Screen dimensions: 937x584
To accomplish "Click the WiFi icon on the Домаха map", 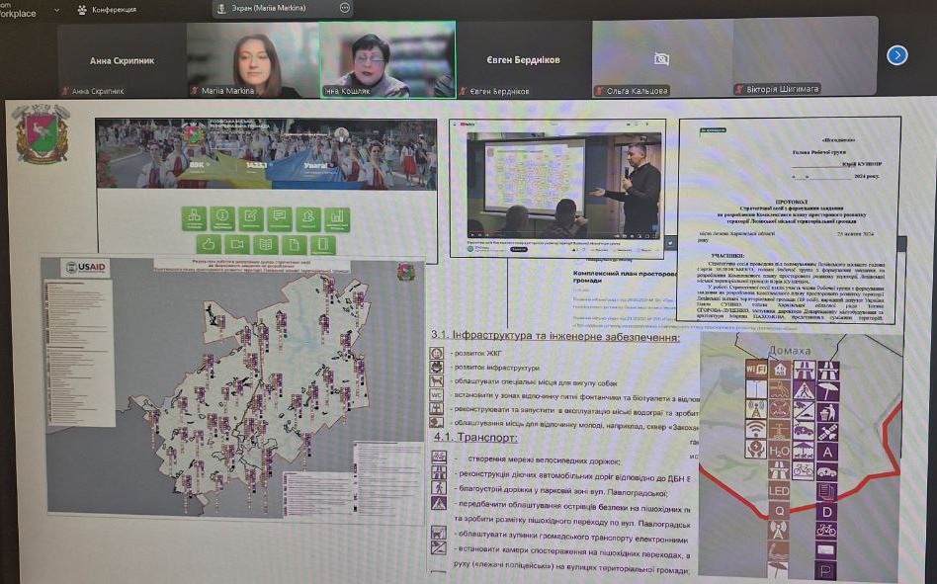I will click(756, 370).
